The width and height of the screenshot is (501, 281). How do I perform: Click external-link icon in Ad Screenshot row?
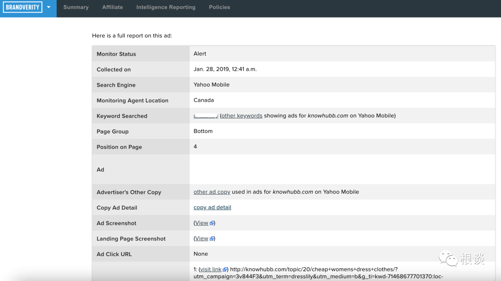click(x=212, y=223)
